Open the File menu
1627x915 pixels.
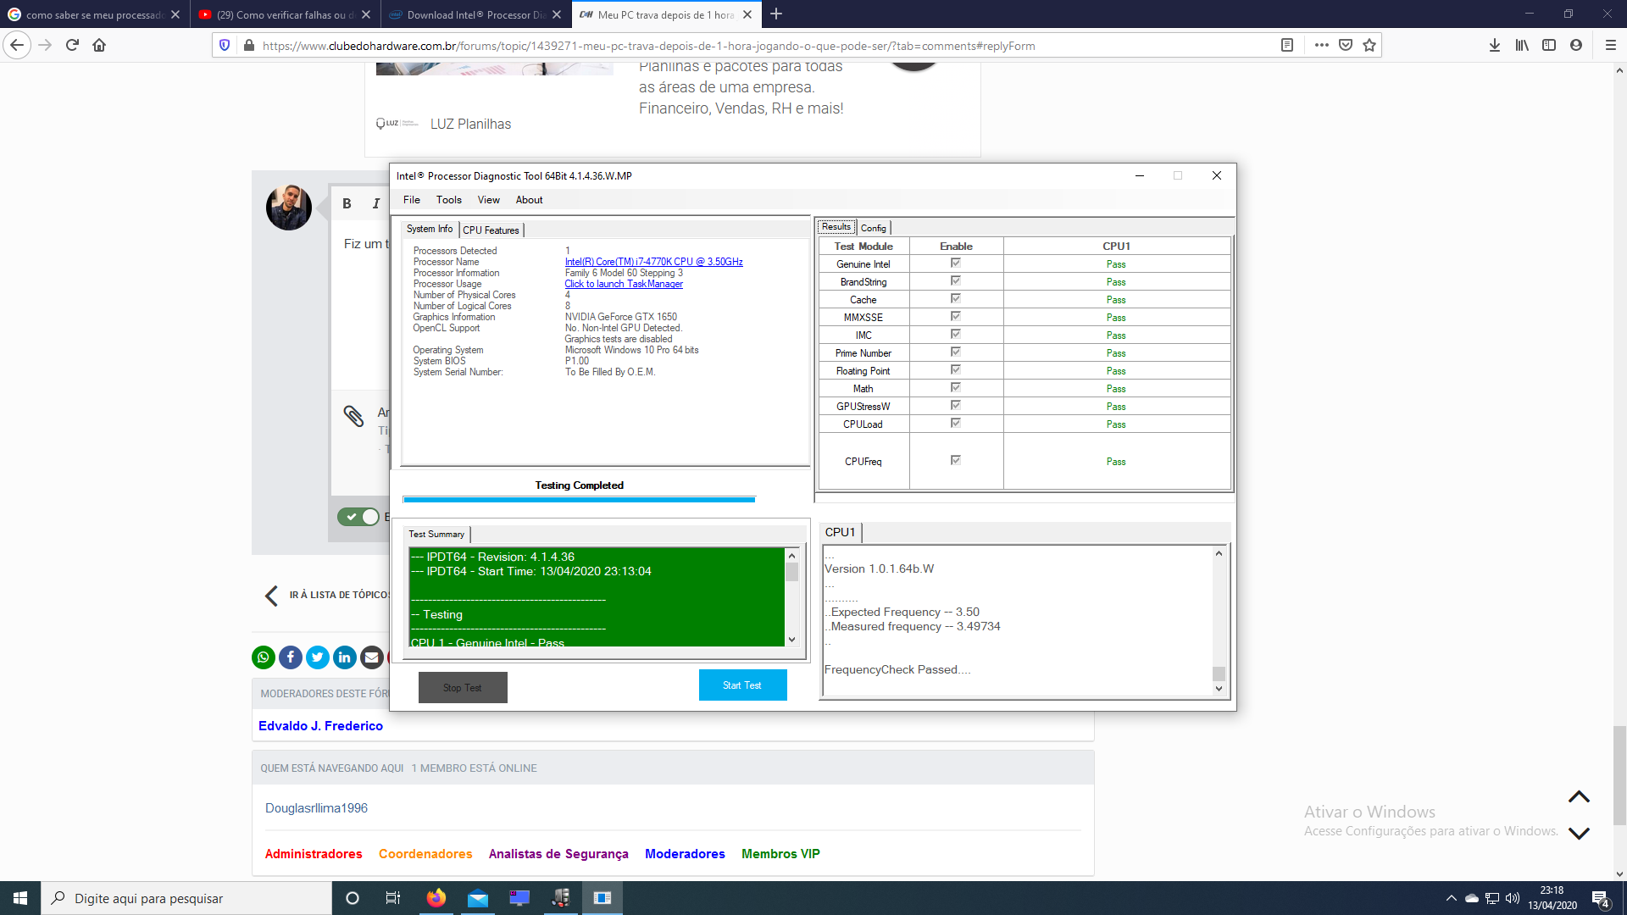[x=412, y=200]
